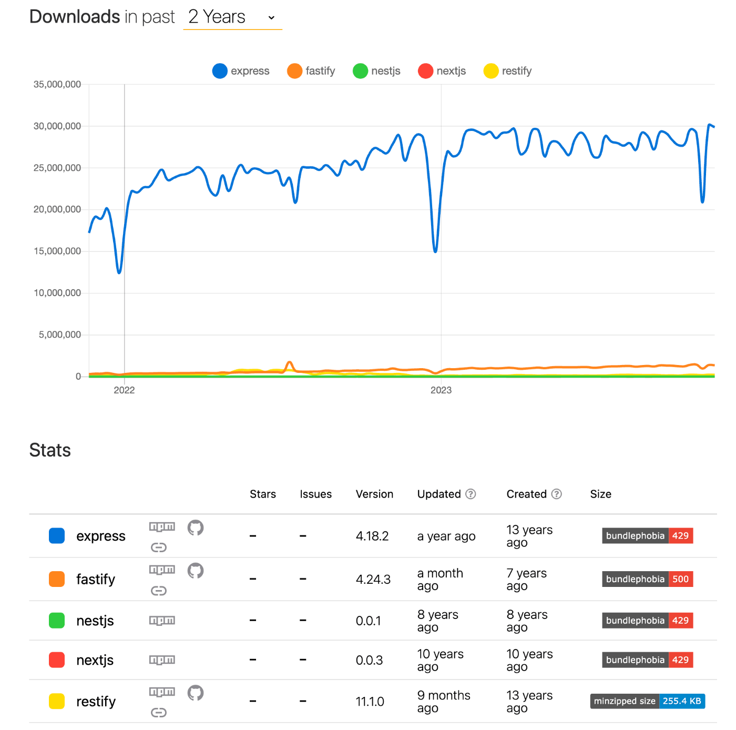
Task: Click the fastify package name in Stats
Action: coord(96,579)
